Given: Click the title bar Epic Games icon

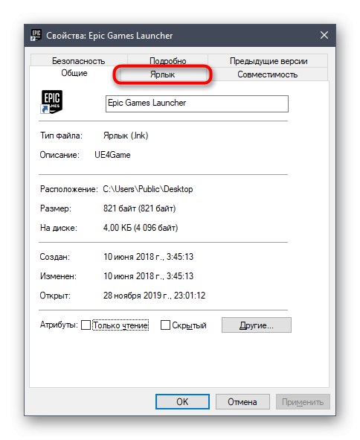Looking at the screenshot, I should pos(36,35).
